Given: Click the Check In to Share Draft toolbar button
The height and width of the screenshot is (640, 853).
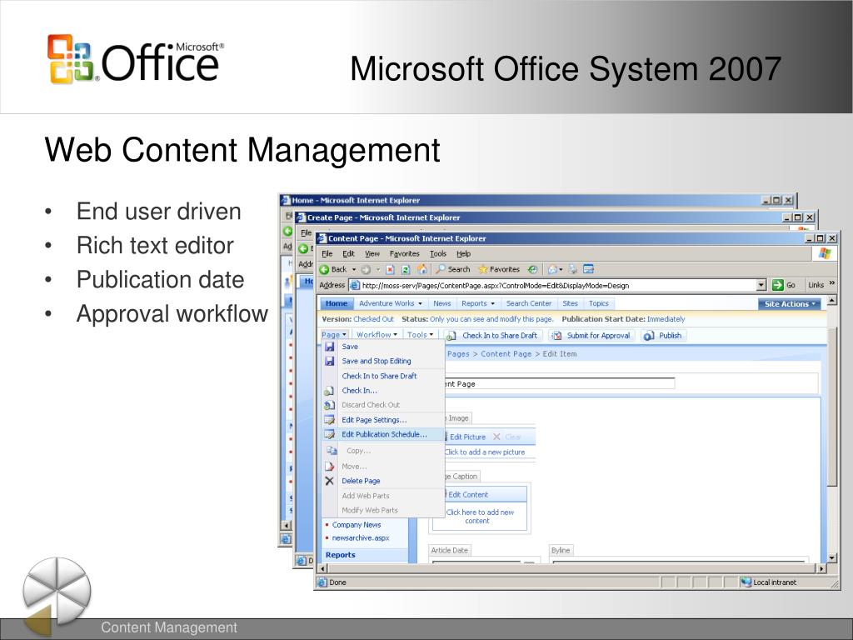Looking at the screenshot, I should coord(493,336).
